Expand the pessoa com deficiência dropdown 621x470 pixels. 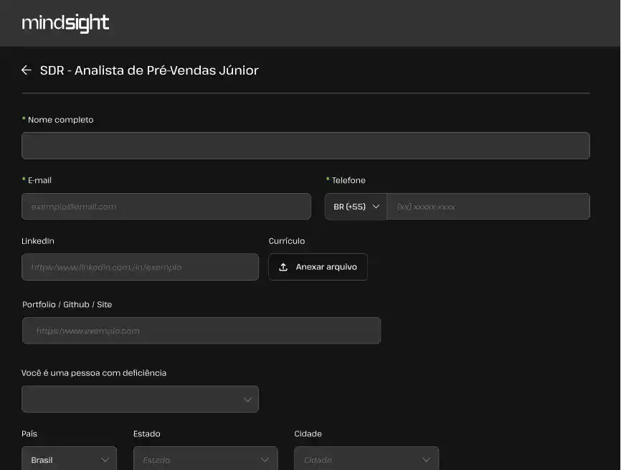[140, 399]
